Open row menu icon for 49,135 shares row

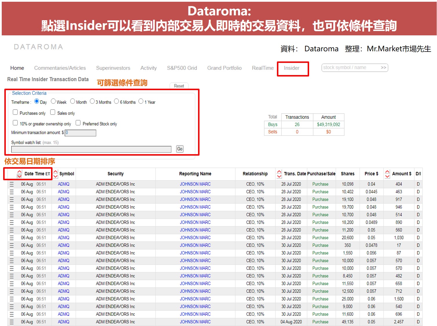point(12,322)
